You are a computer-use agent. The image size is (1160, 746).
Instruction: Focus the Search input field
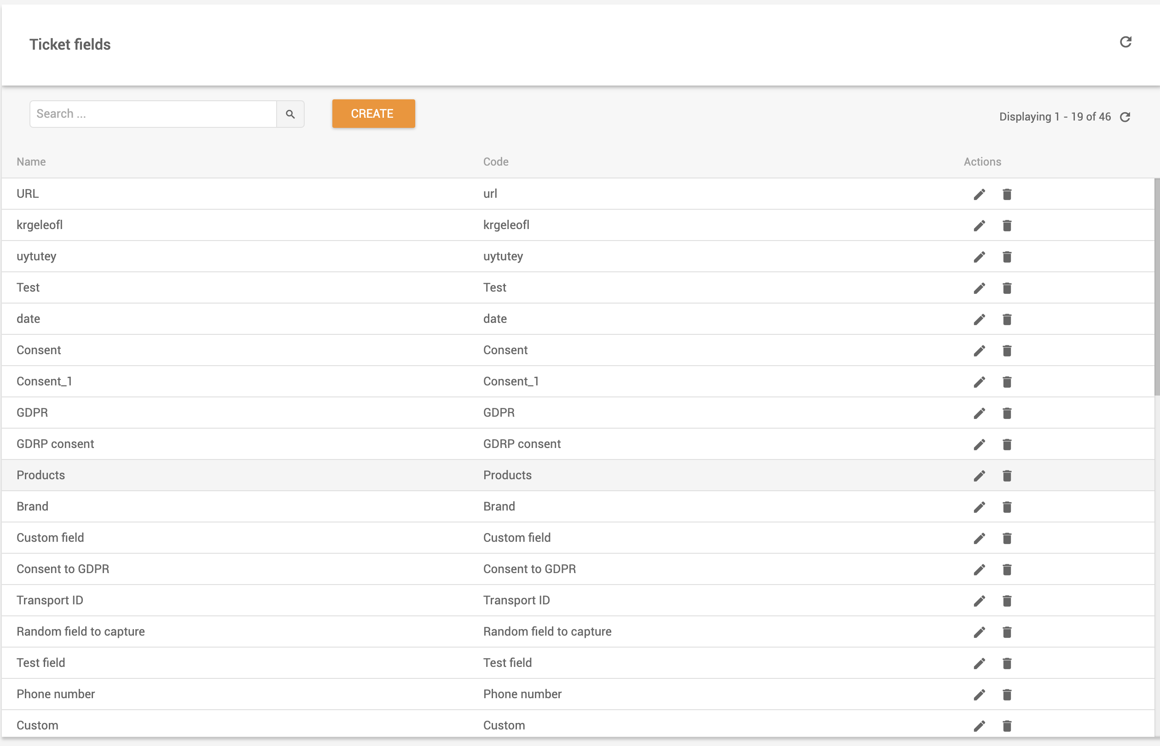point(153,114)
